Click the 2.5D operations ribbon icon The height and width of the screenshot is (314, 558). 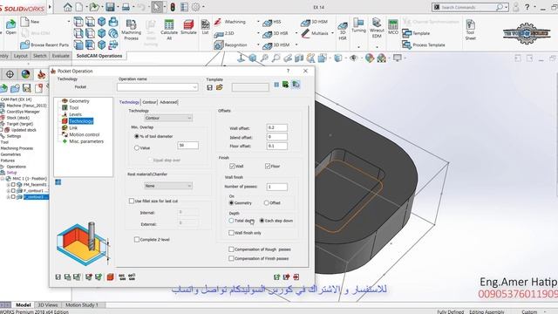point(224,33)
